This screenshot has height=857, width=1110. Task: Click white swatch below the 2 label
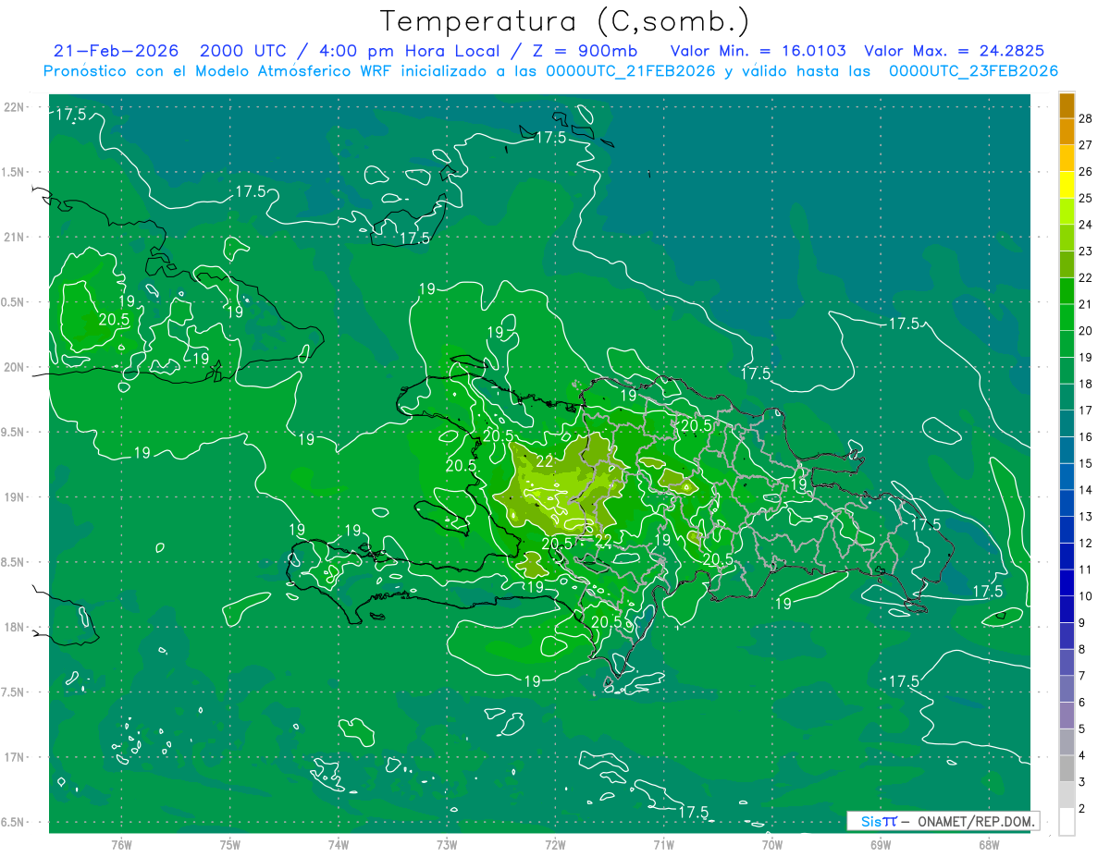1067,822
